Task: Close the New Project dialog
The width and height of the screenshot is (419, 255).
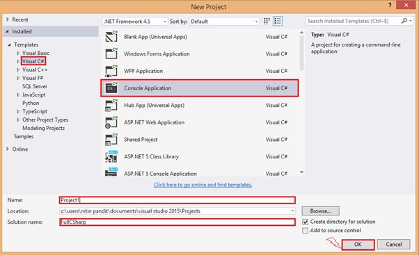Action: 406,5
